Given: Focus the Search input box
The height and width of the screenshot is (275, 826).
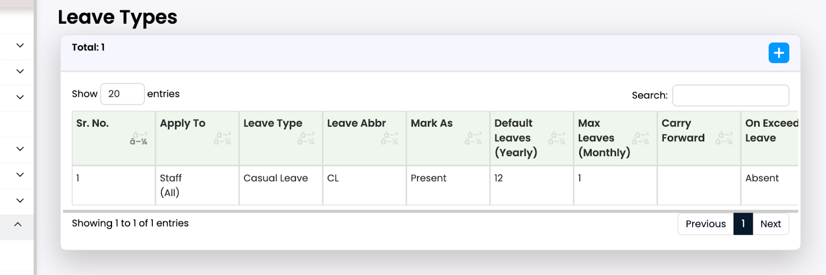Looking at the screenshot, I should click(x=730, y=95).
